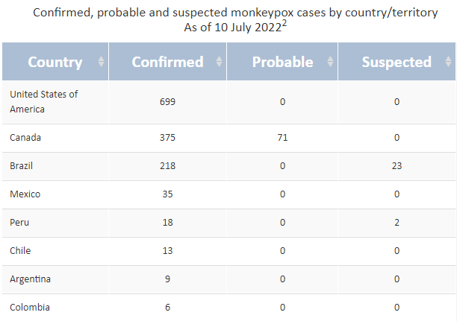This screenshot has height=321, width=457.
Task: Sort table by Probable column arrows
Action: (x=330, y=61)
